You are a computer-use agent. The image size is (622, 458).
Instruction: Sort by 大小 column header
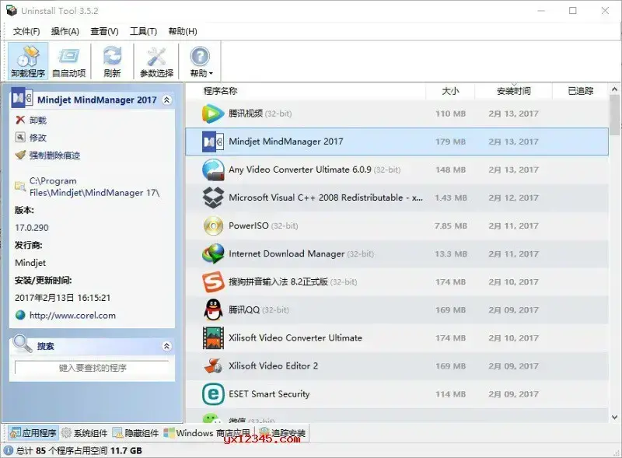point(450,91)
